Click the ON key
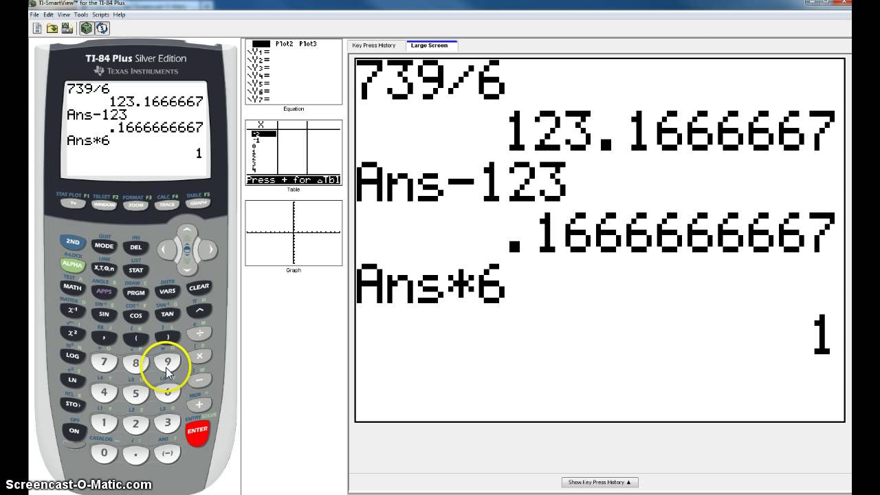The height and width of the screenshot is (495, 880). (74, 431)
